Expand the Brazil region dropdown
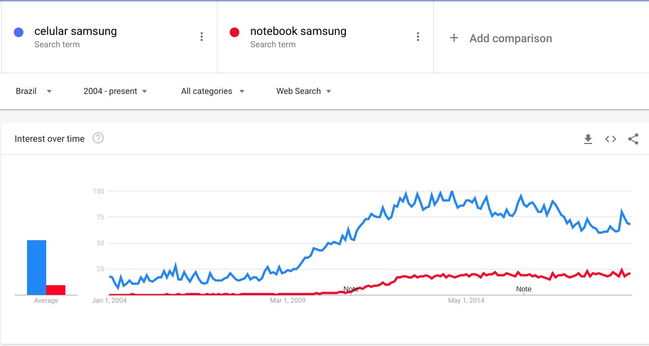 tap(34, 91)
